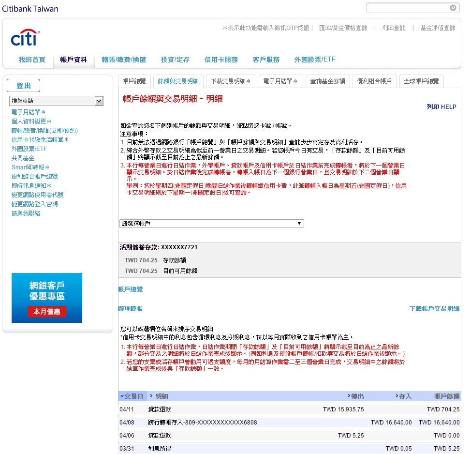Click the search icon in the top search box
Viewport: 470px width, 454px height.
pyautogui.click(x=453, y=8)
